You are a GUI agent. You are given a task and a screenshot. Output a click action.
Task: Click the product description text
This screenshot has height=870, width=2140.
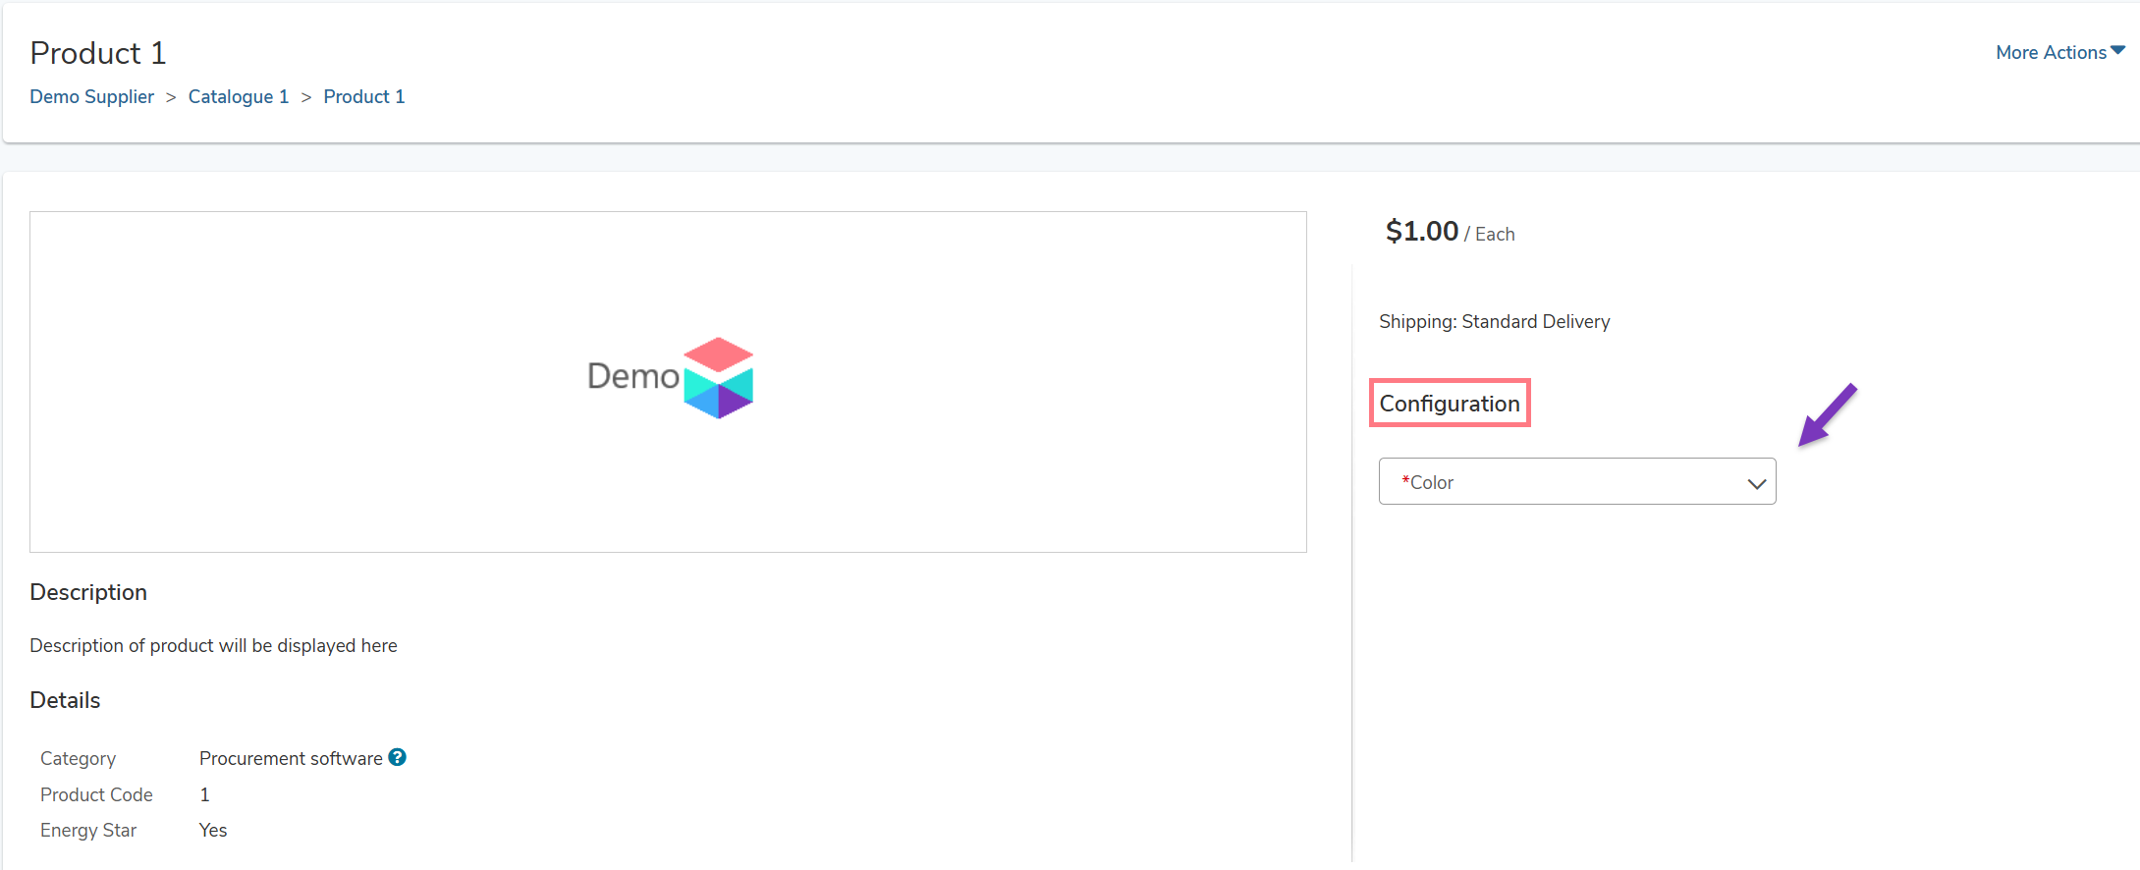(x=213, y=645)
